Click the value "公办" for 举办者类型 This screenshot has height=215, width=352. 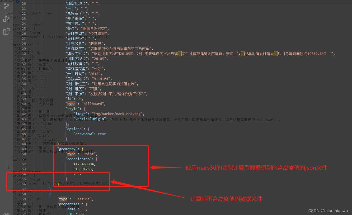98,69
